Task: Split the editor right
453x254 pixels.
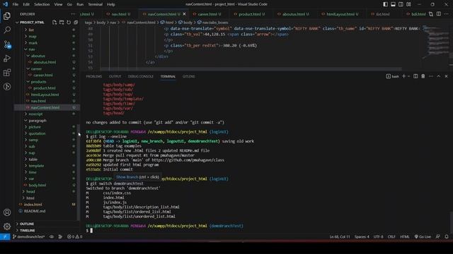Action: click(439, 14)
